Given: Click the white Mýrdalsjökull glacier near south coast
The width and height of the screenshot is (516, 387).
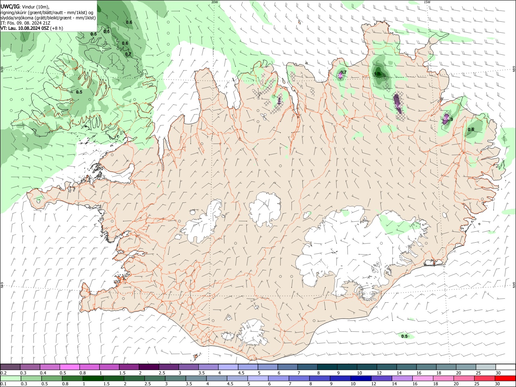Looking at the screenshot, I should pos(253,333).
